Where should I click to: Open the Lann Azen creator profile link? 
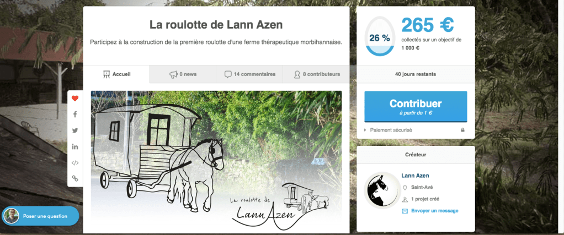pyautogui.click(x=415, y=176)
